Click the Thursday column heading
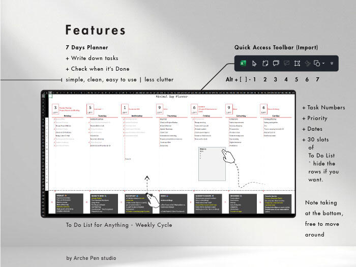The image size is (356, 267). (169, 115)
